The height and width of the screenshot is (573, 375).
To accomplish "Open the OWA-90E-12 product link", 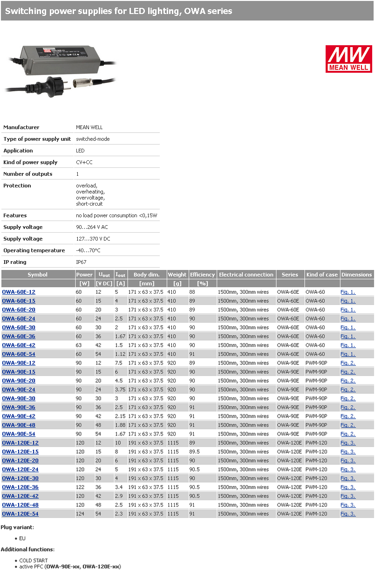I will point(19,363).
